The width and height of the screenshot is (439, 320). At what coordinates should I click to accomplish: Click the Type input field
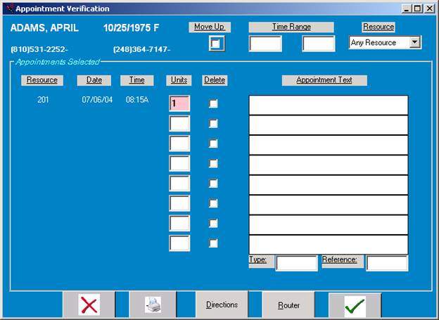pos(296,263)
